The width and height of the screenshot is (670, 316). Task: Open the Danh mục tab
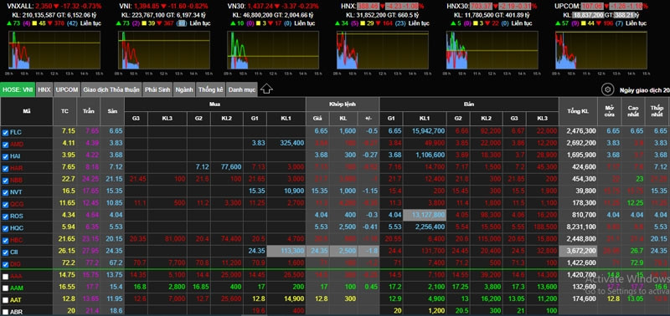(241, 89)
